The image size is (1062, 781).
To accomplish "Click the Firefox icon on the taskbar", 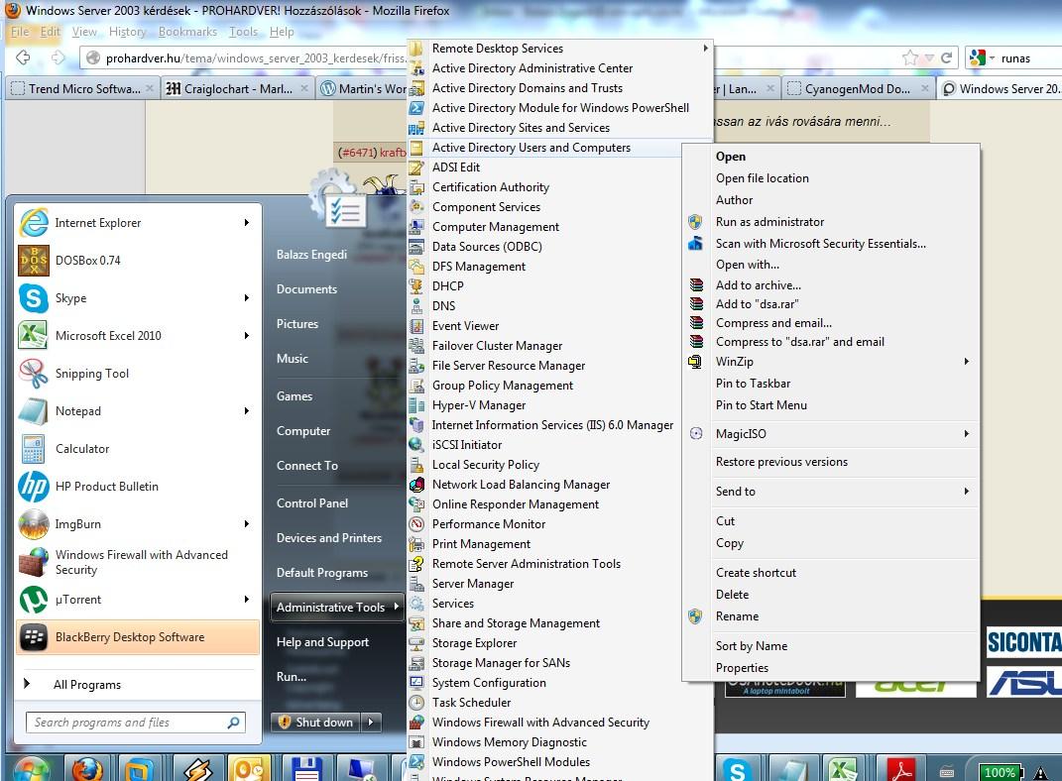I will 87,769.
